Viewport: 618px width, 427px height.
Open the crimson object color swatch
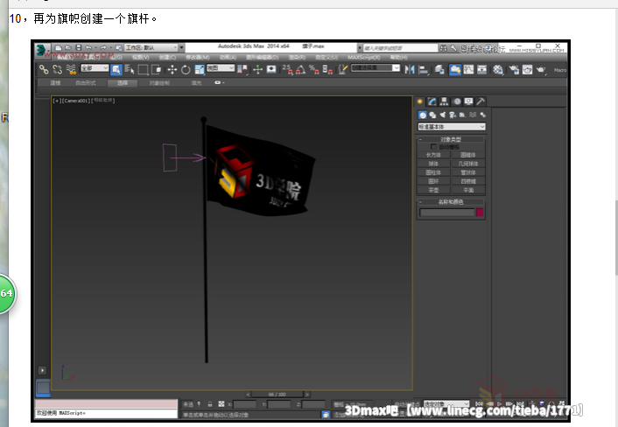coord(480,213)
